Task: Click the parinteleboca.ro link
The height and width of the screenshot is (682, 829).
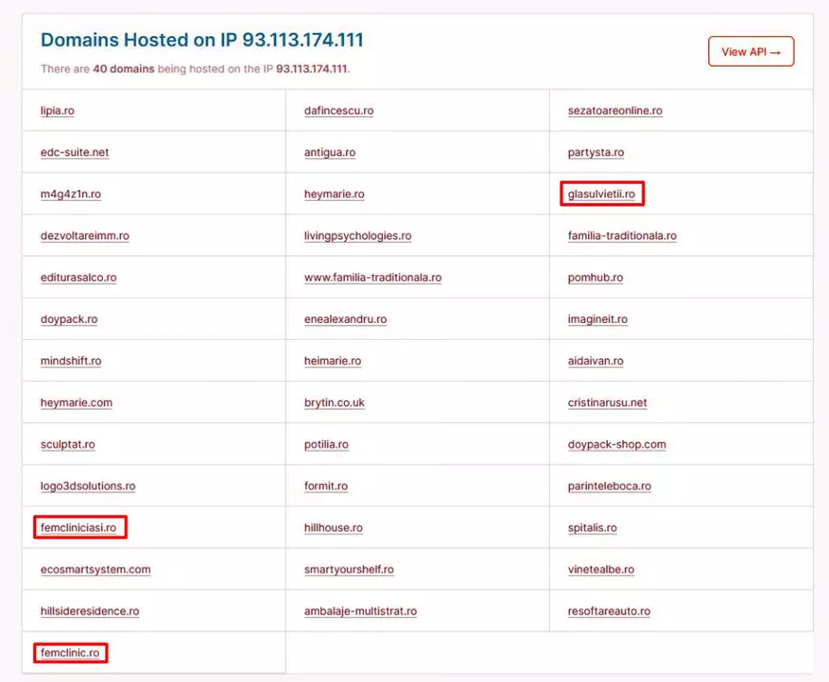Action: tap(609, 486)
